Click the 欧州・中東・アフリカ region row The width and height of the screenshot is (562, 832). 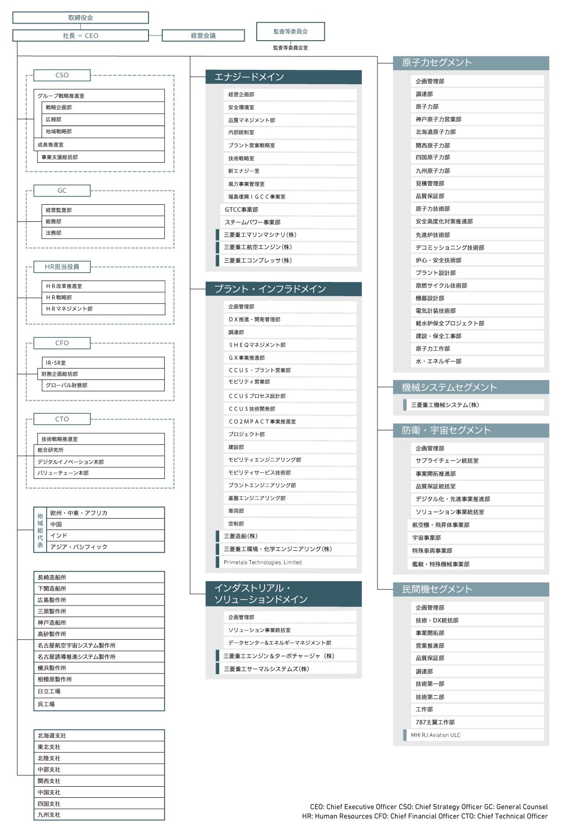tap(105, 513)
